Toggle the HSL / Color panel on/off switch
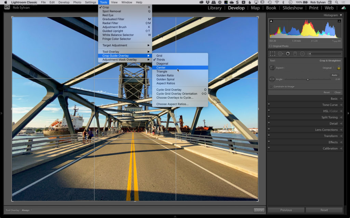Screen dimensions: 350x218 269,110
